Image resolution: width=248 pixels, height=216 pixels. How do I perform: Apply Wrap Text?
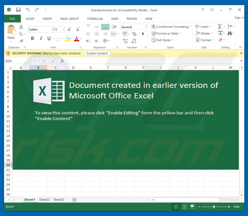coord(114,27)
